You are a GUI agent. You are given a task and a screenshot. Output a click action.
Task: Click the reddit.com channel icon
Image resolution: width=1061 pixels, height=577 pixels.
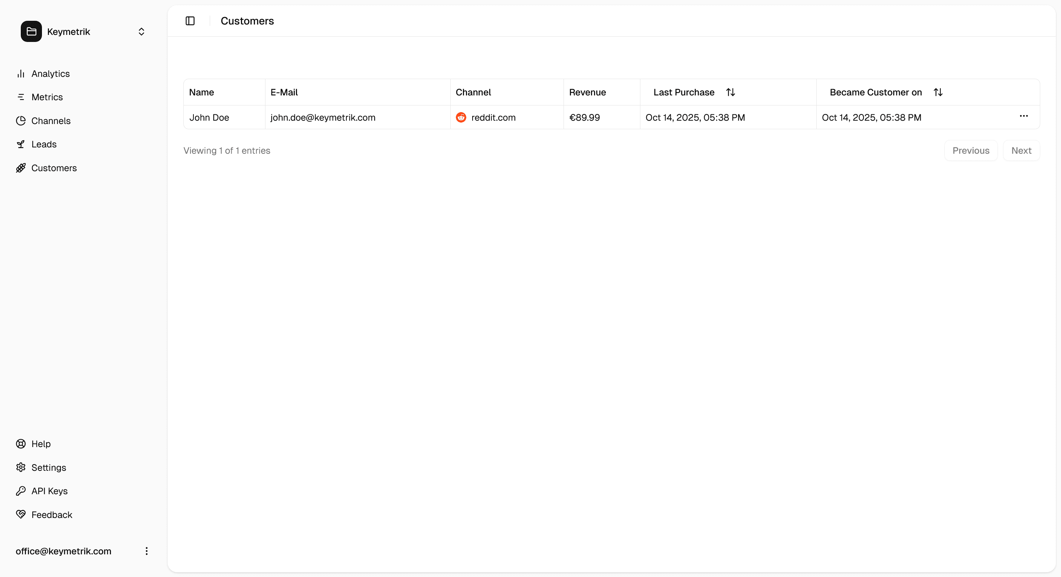[x=461, y=117]
